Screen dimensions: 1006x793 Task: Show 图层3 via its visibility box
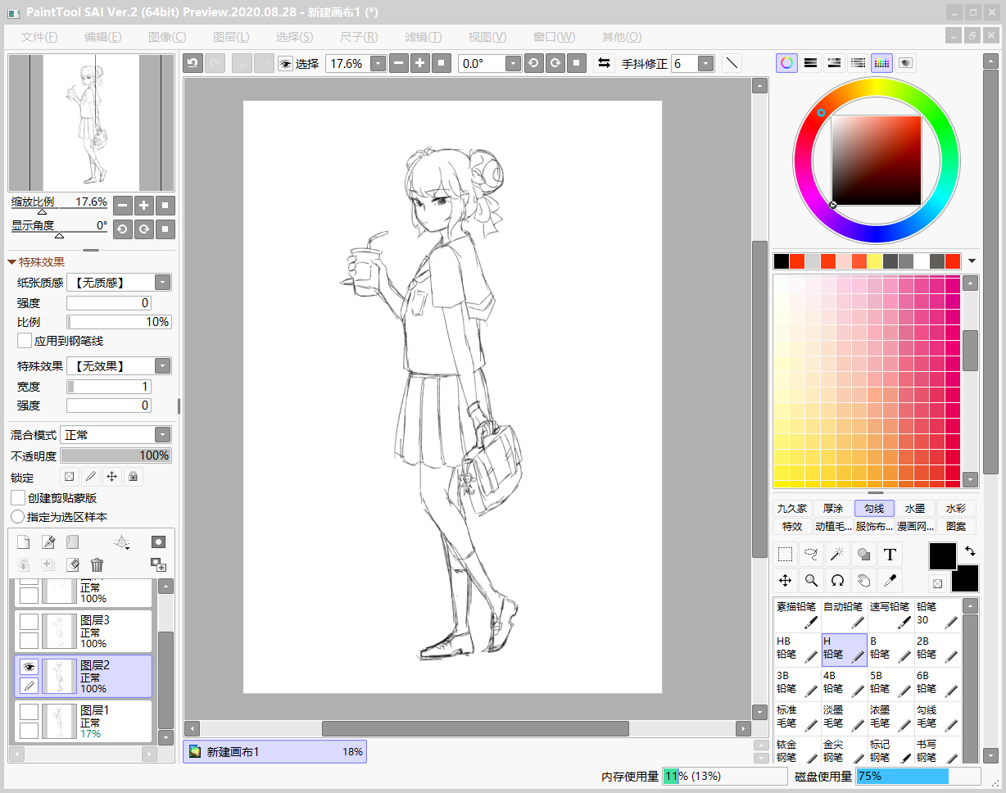[29, 622]
